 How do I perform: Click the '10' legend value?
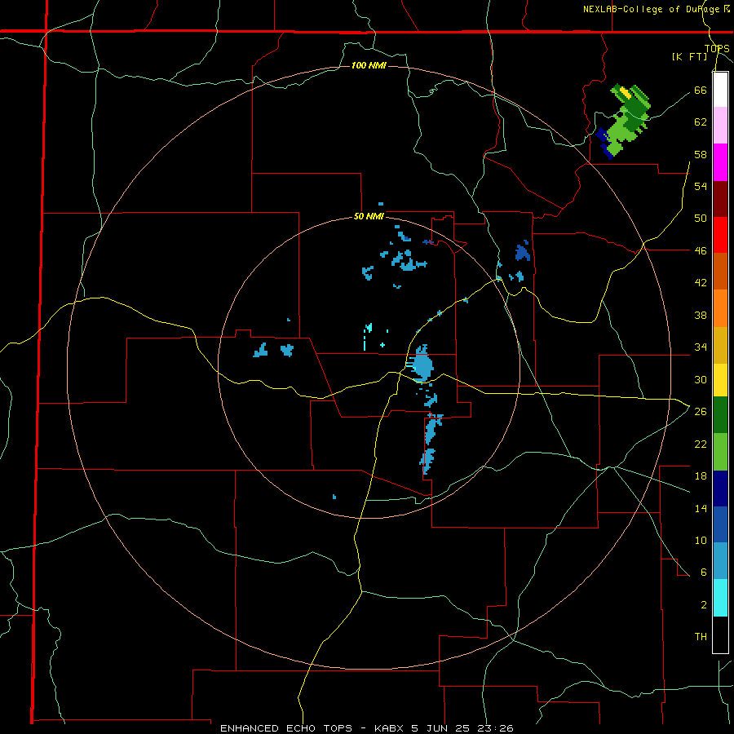tap(701, 540)
